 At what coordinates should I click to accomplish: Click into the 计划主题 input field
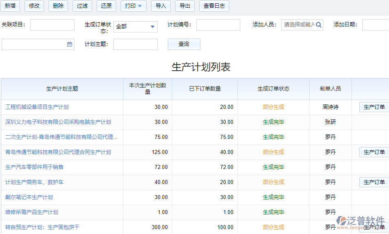point(135,44)
